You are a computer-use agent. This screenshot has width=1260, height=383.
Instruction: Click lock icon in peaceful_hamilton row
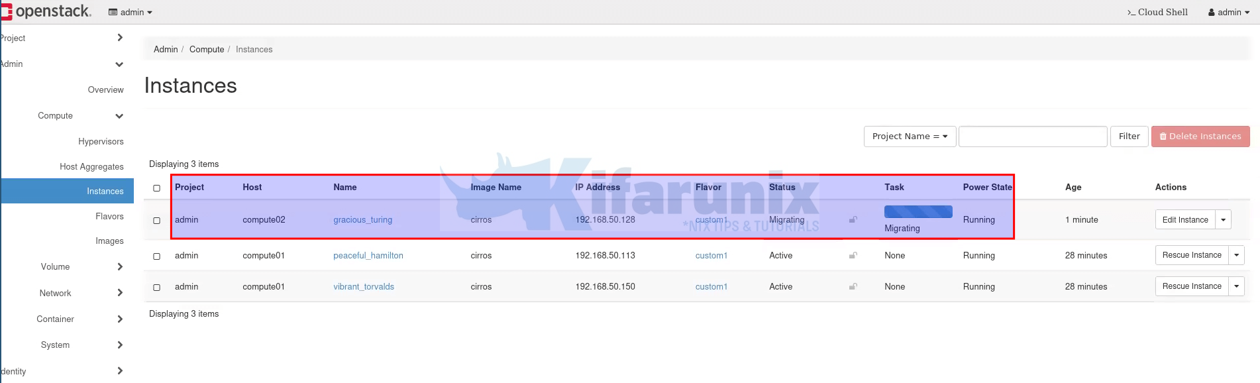coord(853,255)
